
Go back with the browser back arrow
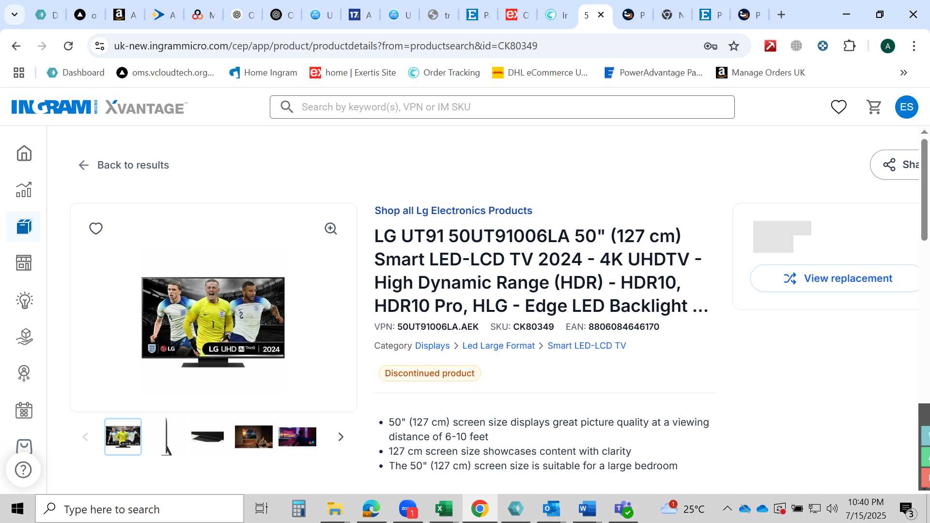click(16, 46)
